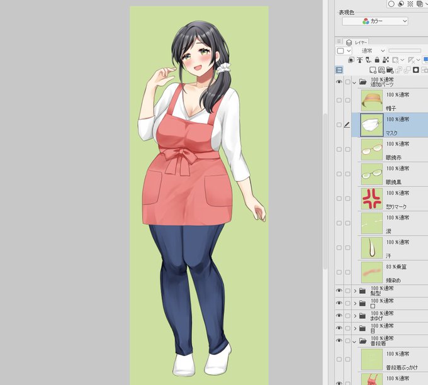Collapse the 追加パーツ folder
The height and width of the screenshot is (385, 428).
(354, 82)
